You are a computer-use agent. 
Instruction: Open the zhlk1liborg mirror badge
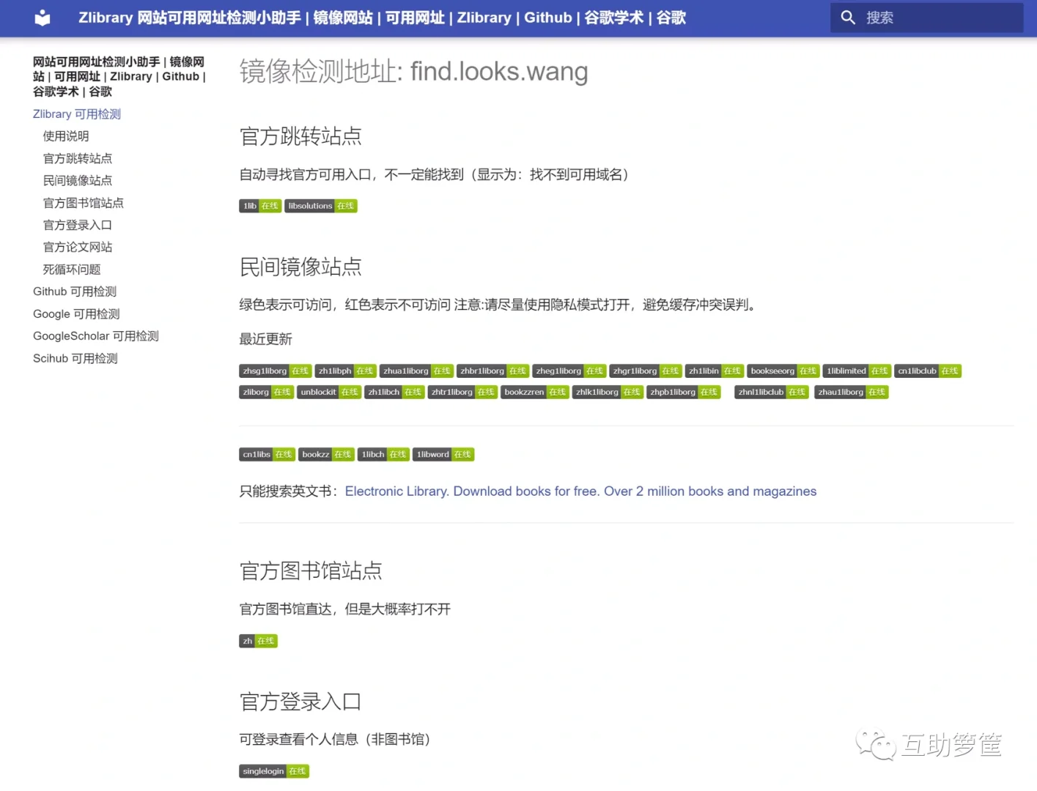(608, 393)
